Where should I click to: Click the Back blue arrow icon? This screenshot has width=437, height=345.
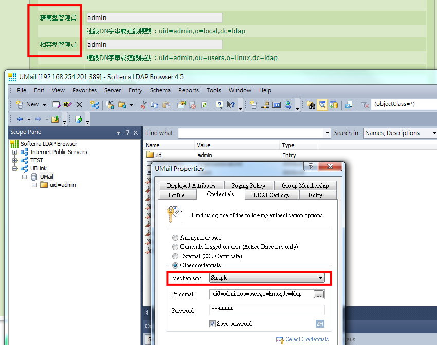coord(20,119)
